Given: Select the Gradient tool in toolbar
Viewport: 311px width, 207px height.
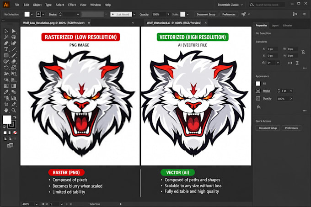Looking at the screenshot, I should coord(14,86).
